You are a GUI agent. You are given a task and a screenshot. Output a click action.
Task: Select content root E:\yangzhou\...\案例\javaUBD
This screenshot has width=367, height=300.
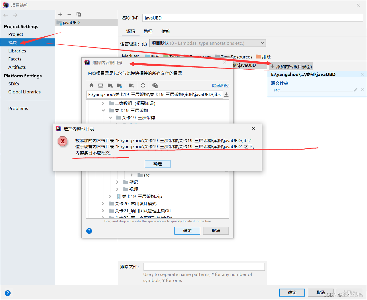(303, 74)
